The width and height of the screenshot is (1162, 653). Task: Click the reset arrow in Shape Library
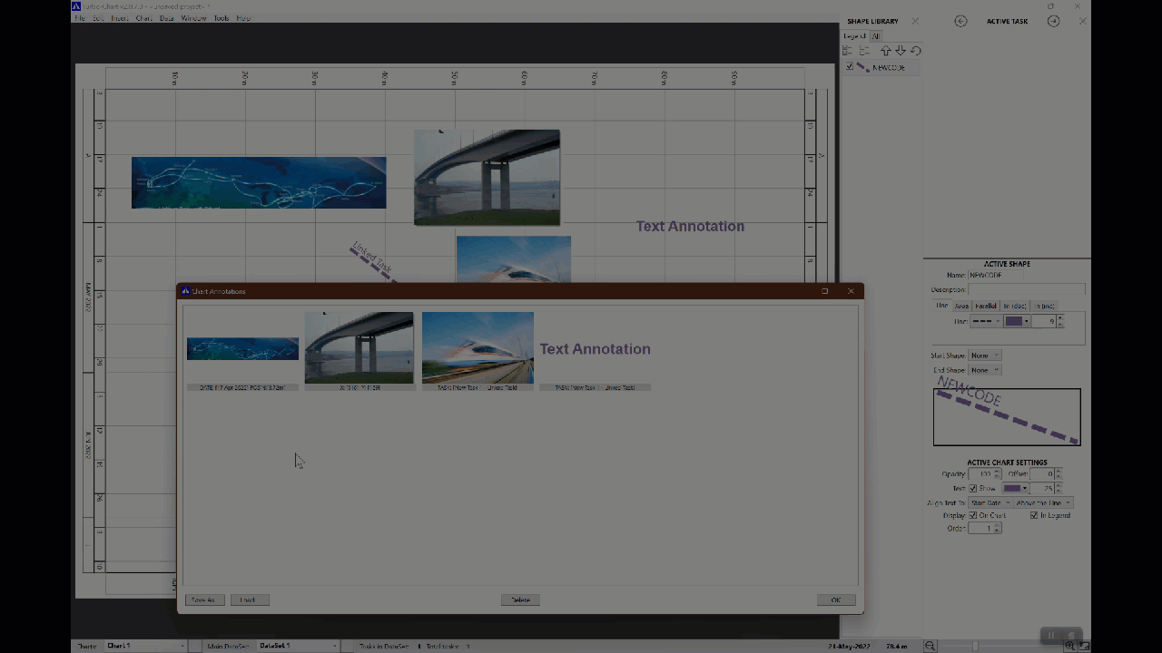coord(916,51)
